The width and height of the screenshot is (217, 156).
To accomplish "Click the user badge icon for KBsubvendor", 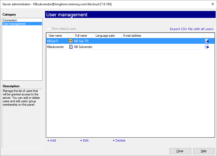I will (71, 47).
